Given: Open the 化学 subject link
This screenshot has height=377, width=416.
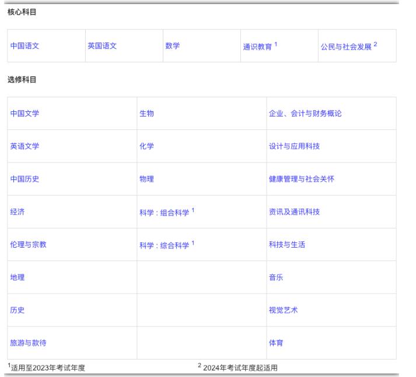Looking at the screenshot, I should 146,146.
